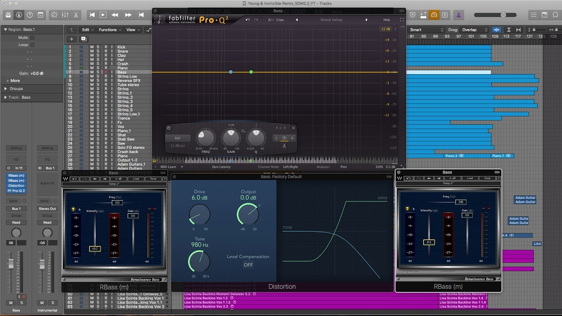Viewport: 562px width, 316px height.
Task: Click the Forward transport button
Action: [128, 14]
